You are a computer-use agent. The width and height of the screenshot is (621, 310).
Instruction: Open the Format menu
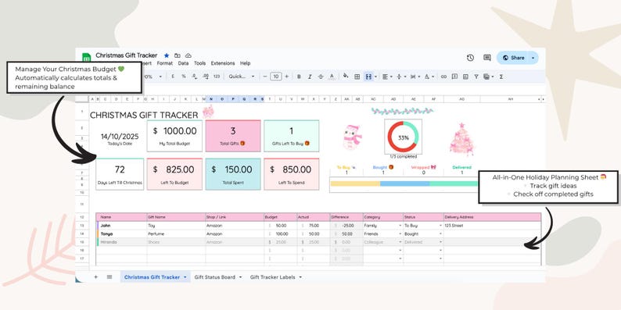pyautogui.click(x=165, y=63)
